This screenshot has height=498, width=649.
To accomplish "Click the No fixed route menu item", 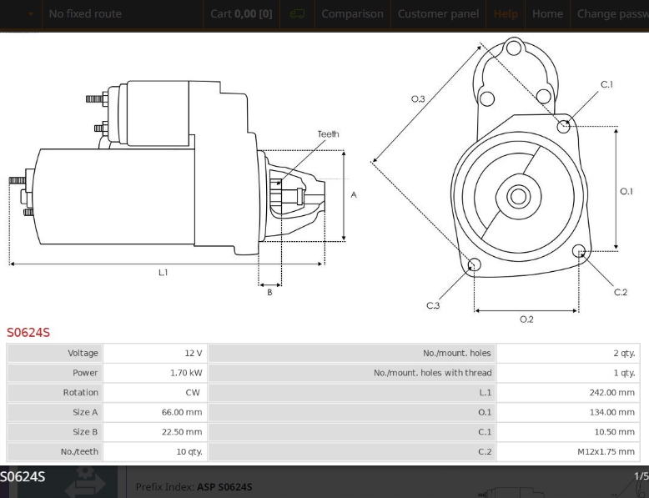I will coord(85,14).
